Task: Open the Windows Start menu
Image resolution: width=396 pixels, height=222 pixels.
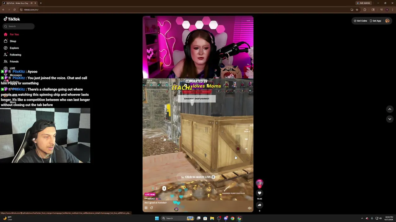Action: [157, 218]
